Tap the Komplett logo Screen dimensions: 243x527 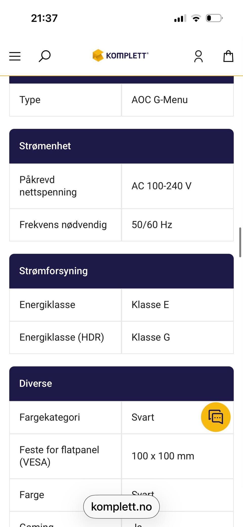[121, 55]
